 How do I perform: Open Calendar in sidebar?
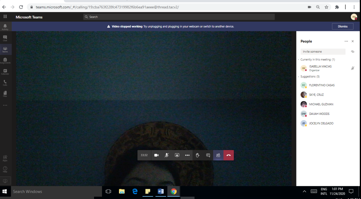tap(5, 72)
